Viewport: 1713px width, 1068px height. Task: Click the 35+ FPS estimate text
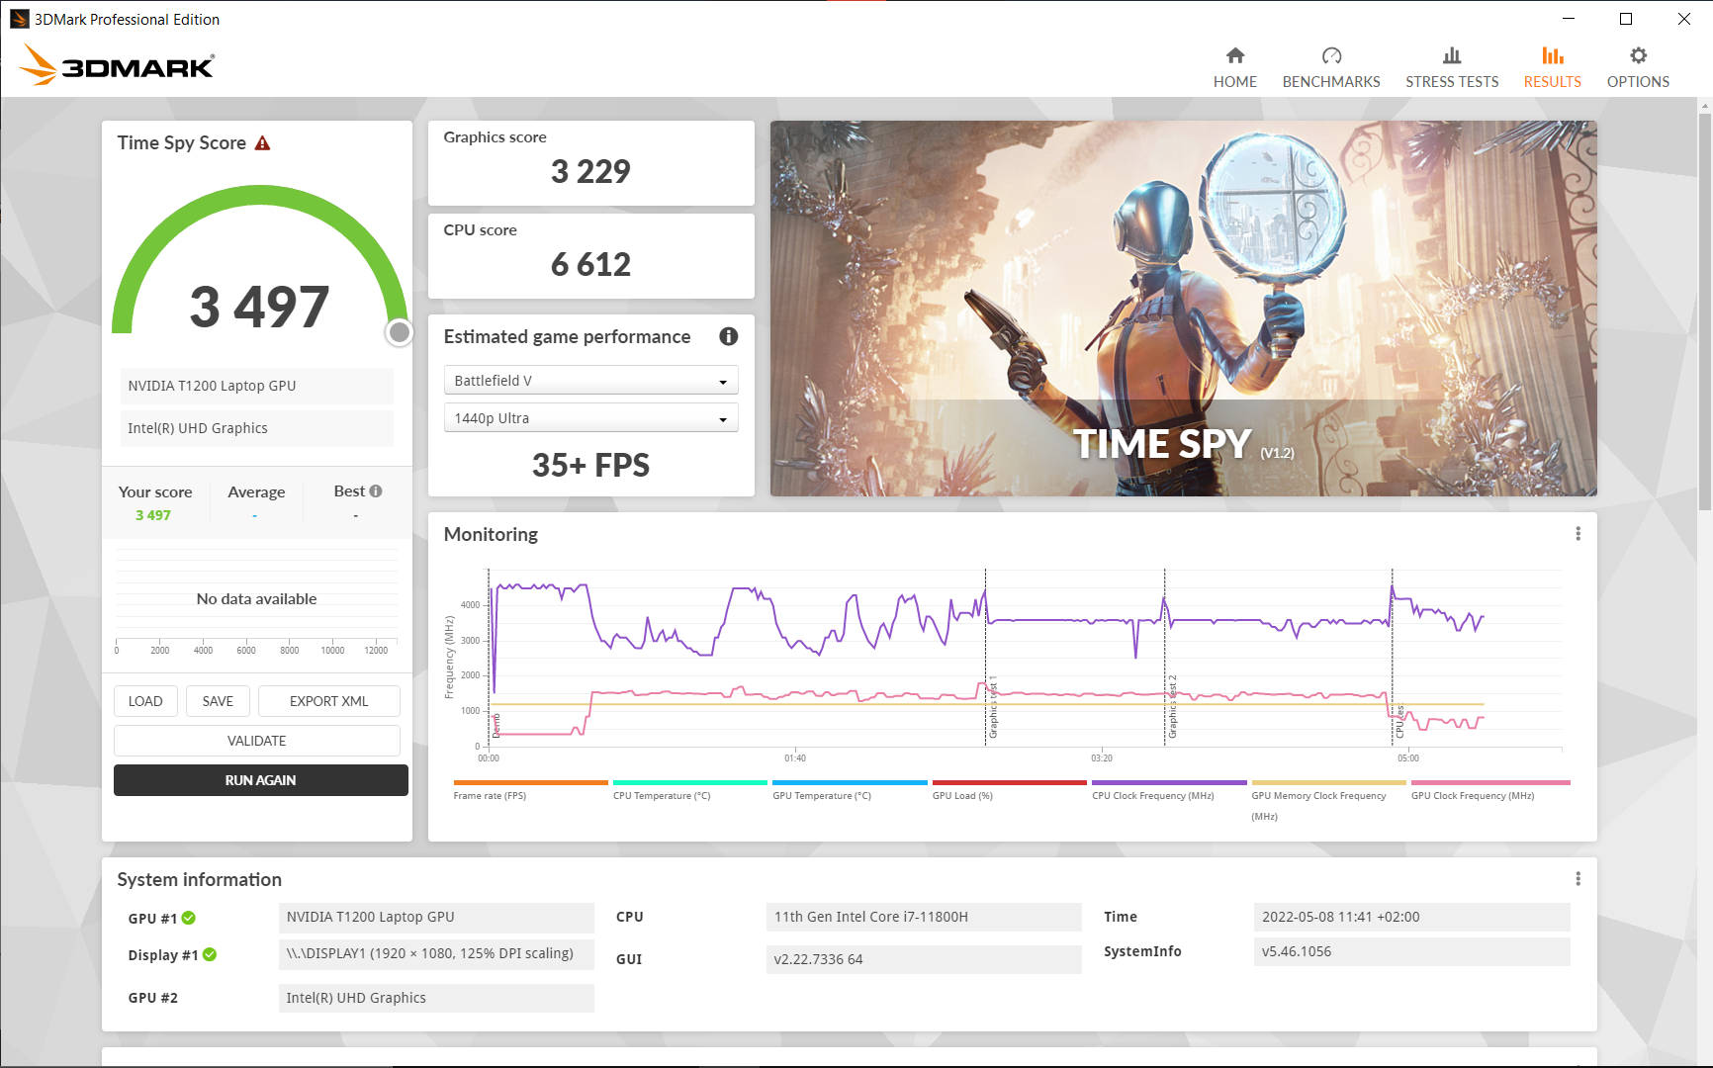(590, 465)
